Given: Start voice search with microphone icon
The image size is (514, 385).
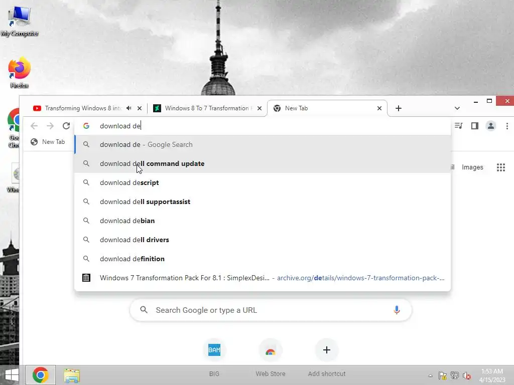Looking at the screenshot, I should (397, 310).
